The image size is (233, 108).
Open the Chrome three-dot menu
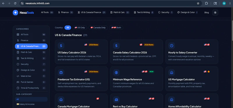(230, 3)
